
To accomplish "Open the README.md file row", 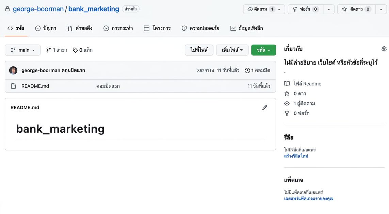I will pos(141,86).
